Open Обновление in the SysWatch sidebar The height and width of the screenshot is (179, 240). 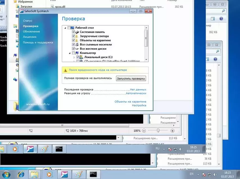click(x=31, y=31)
